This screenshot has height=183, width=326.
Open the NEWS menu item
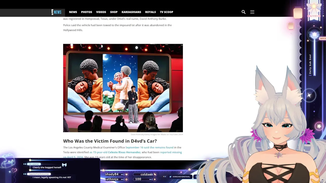[x=73, y=12]
